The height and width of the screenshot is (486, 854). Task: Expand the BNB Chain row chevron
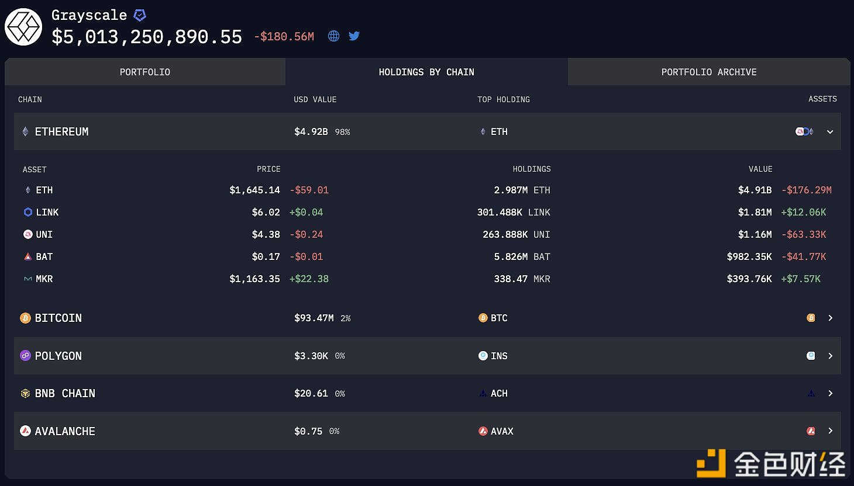point(830,394)
